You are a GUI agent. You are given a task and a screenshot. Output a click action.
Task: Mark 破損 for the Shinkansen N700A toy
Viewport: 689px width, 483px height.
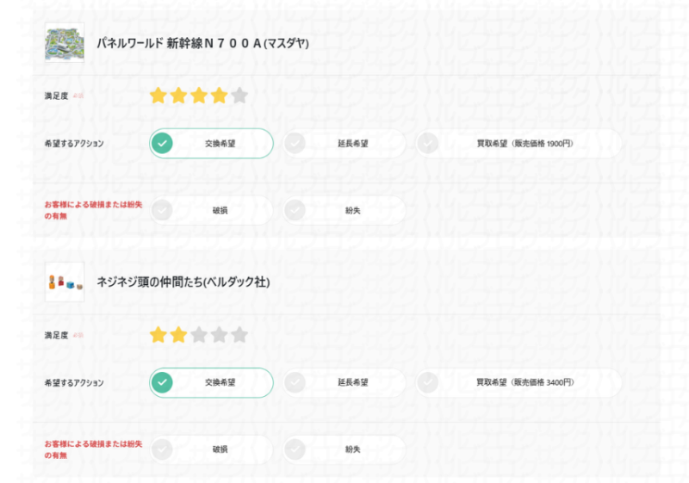point(211,210)
